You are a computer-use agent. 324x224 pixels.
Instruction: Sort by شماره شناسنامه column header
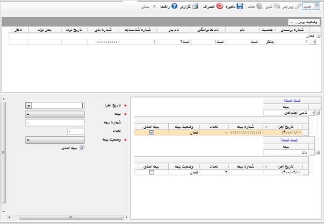[138, 30]
